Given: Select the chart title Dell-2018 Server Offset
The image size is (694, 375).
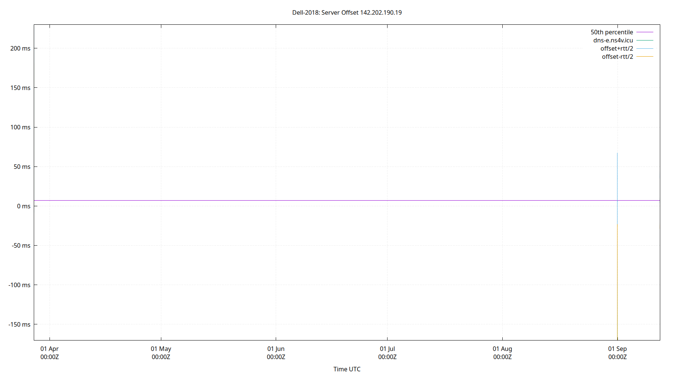Looking at the screenshot, I should click(x=347, y=12).
